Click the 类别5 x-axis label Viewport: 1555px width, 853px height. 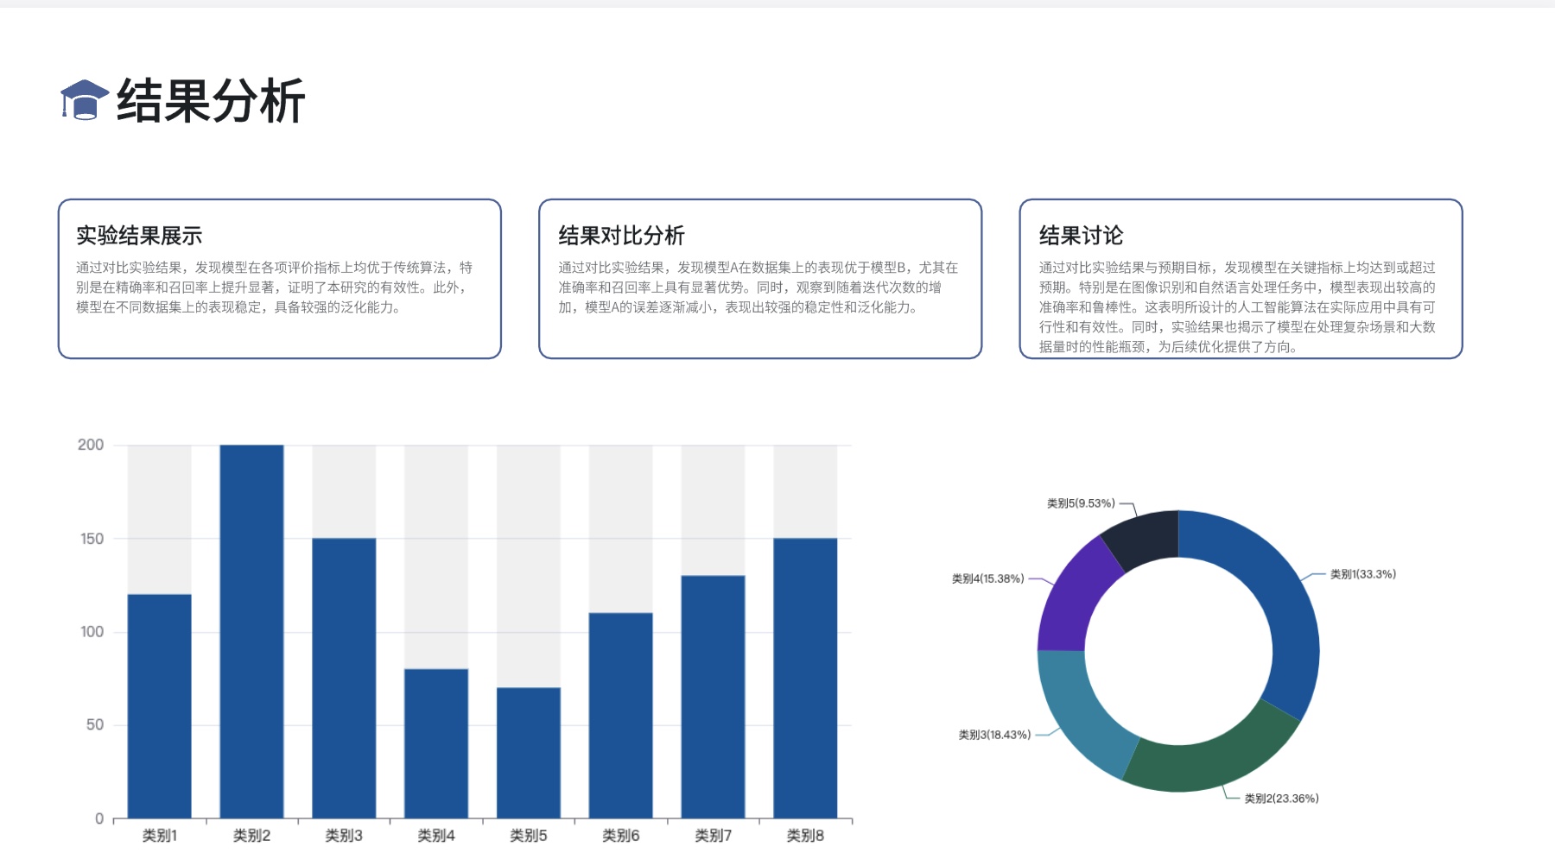click(x=529, y=836)
